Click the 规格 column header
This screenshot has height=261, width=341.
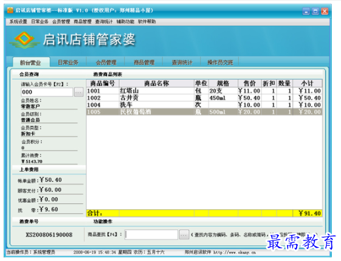point(223,83)
